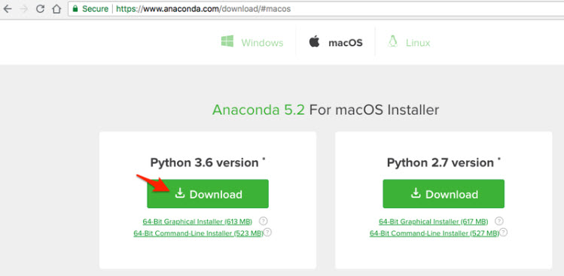Click the green secure padlock icon
The image size is (564, 276).
coord(75,8)
